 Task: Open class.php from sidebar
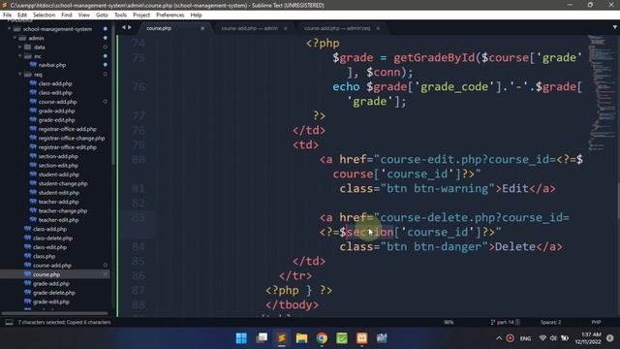44,256
